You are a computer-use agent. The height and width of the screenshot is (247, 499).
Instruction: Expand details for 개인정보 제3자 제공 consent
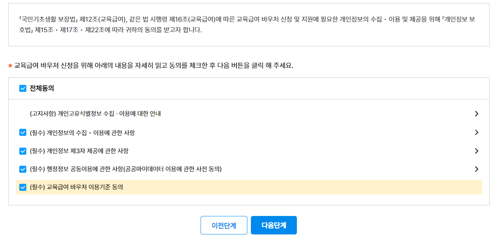(477, 151)
